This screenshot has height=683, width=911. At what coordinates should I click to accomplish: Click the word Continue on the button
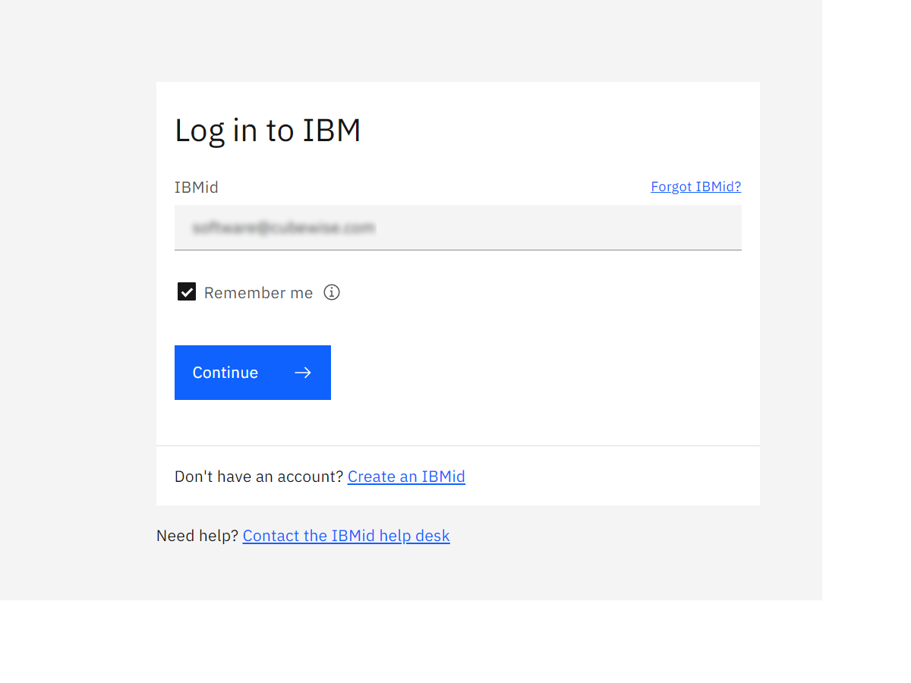coord(225,373)
